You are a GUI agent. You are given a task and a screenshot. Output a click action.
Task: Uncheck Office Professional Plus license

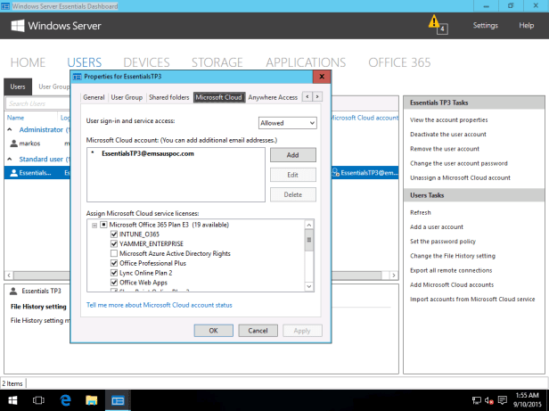click(114, 263)
